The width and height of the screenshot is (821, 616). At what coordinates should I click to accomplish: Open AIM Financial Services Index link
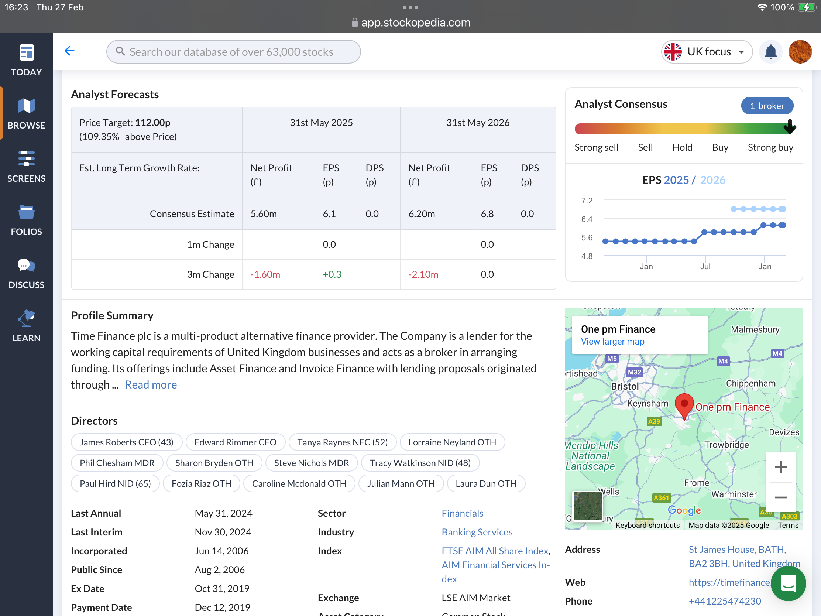click(x=496, y=572)
